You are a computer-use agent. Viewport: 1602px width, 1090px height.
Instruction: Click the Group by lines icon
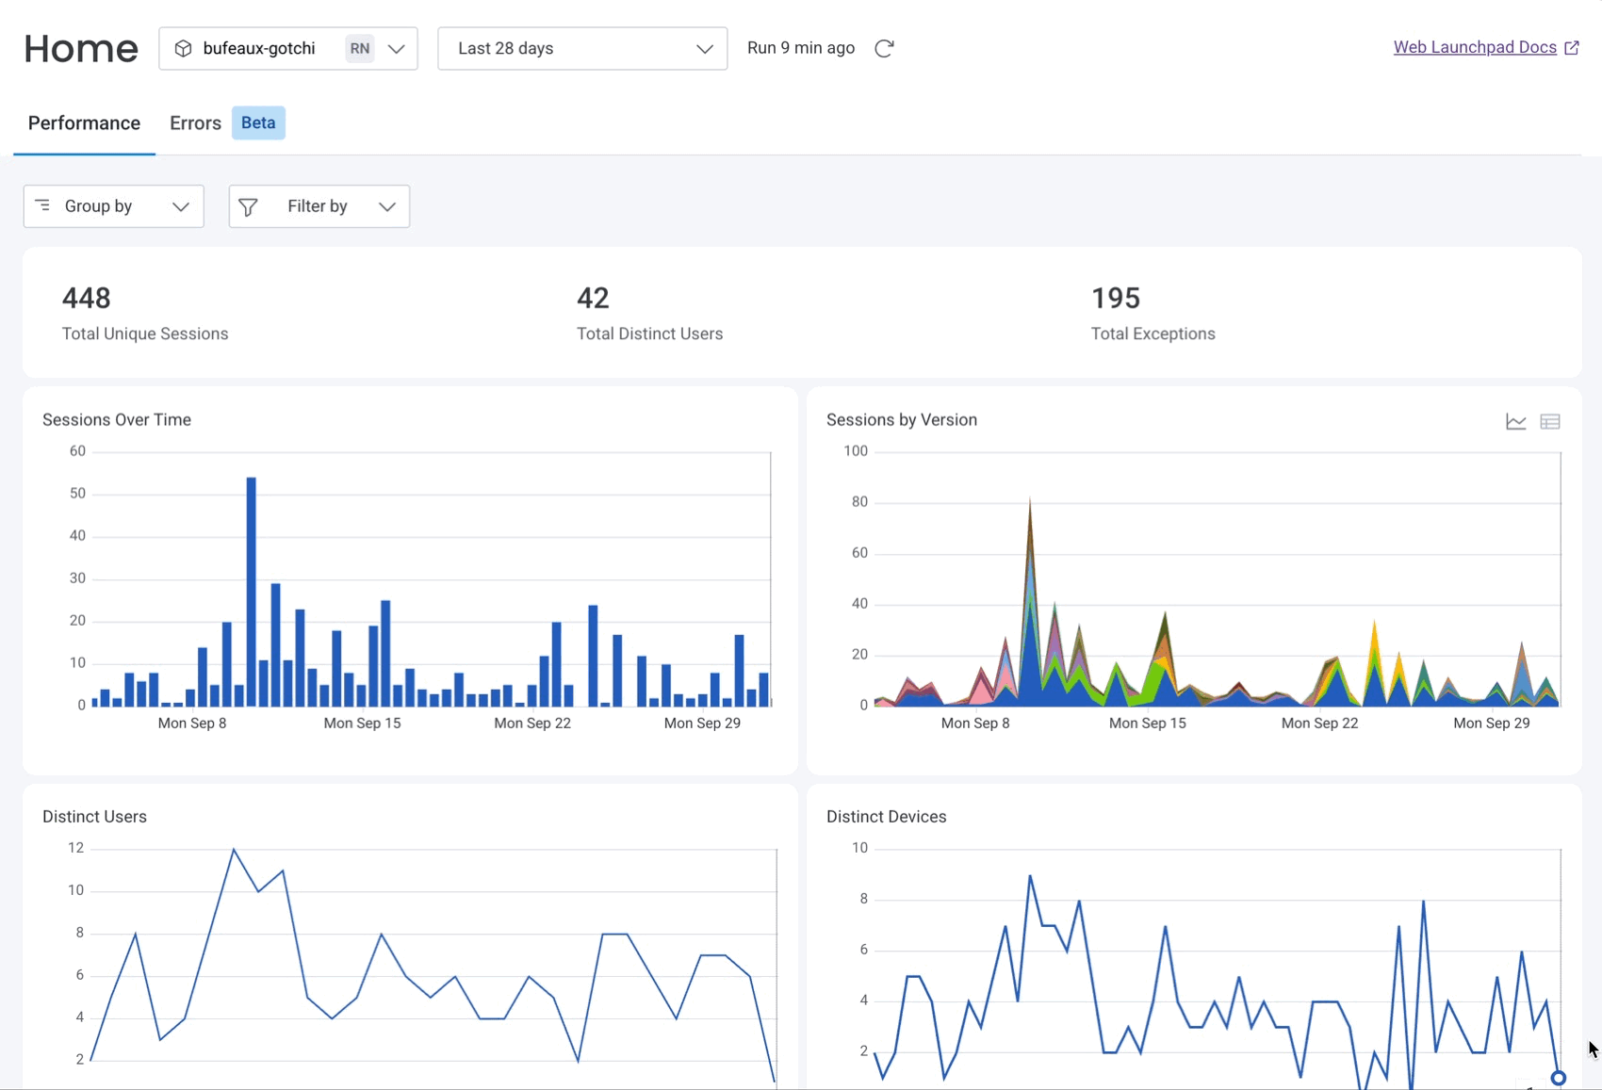[42, 205]
